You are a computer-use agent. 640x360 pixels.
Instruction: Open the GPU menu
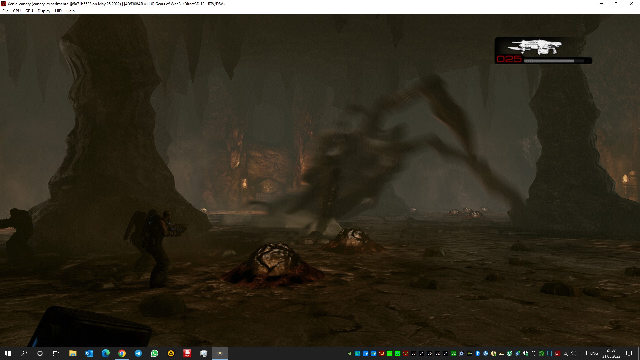coord(29,11)
